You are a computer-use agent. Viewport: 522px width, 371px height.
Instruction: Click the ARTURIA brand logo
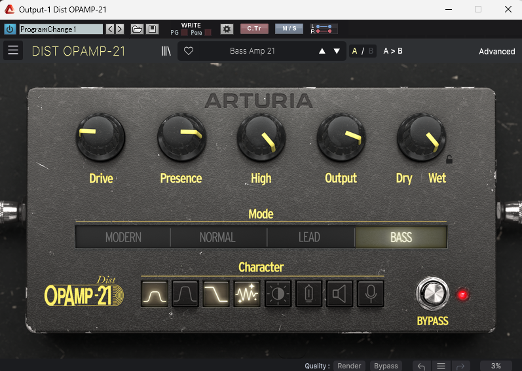[259, 101]
